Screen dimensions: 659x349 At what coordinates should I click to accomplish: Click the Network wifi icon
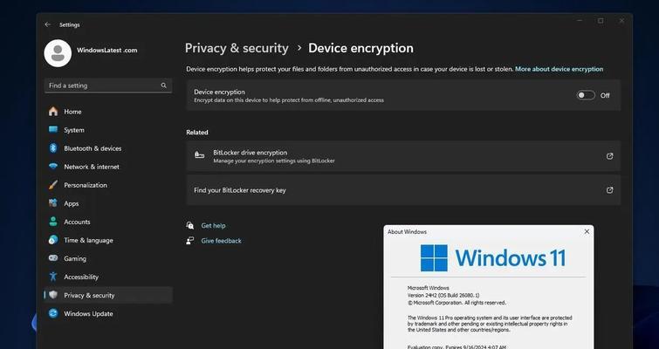point(53,167)
